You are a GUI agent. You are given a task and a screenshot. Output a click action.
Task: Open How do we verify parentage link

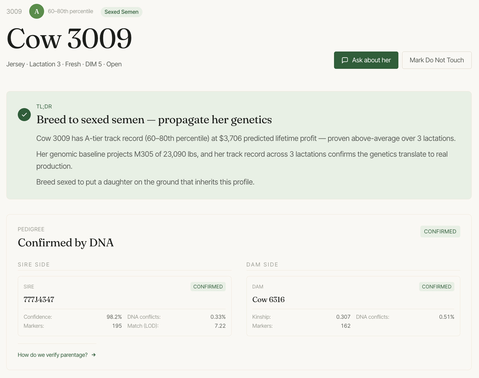[57, 355]
